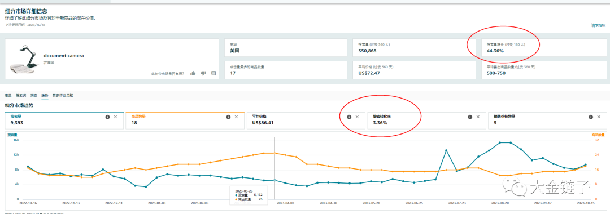Show info for 搜索转化率 metric card

pyautogui.click(x=470, y=117)
